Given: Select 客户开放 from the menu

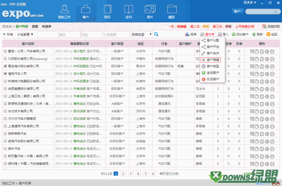Looking at the screenshot, I should pyautogui.click(x=210, y=47).
